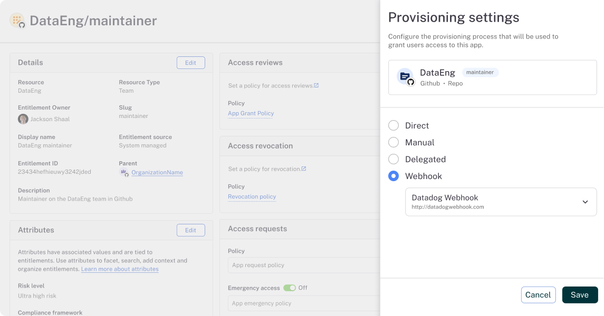Click Edit in the Attributes section

[x=190, y=230]
